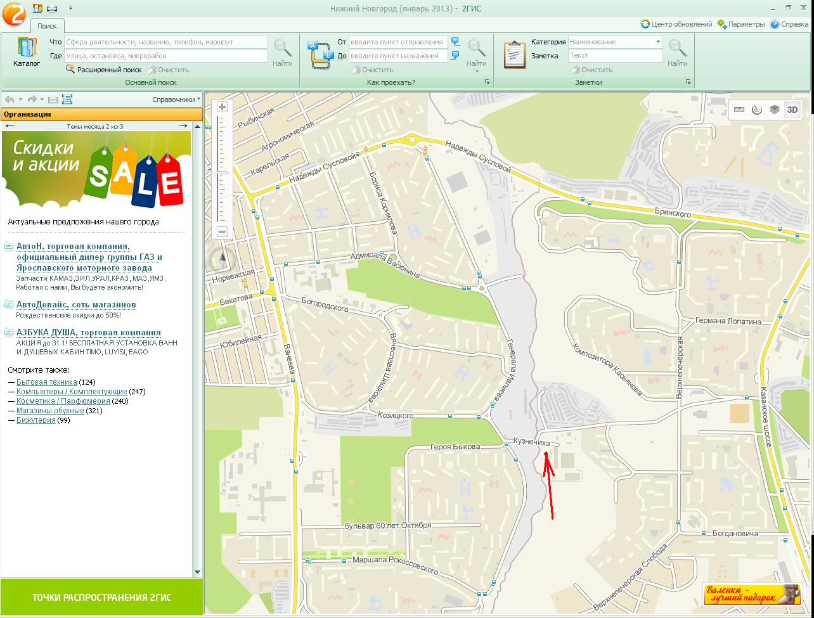The image size is (814, 618).
Task: Pick departure point on map icon
Action: click(455, 42)
